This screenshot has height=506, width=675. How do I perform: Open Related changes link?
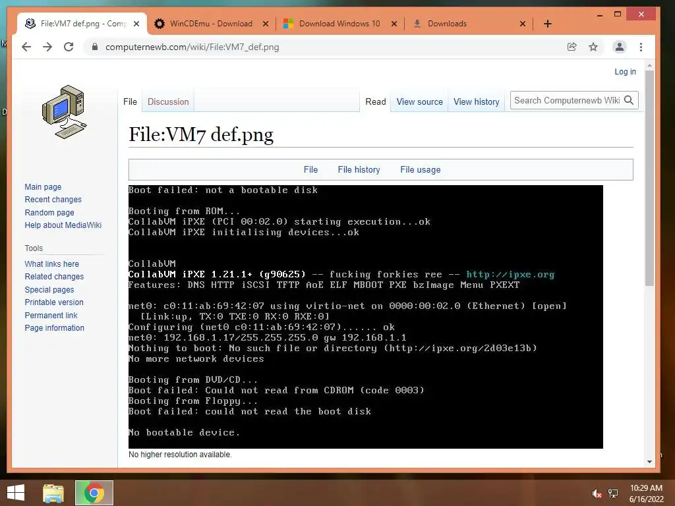click(54, 276)
